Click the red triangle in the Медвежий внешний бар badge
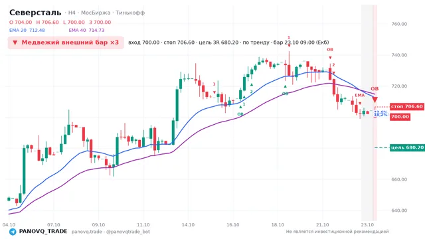The height and width of the screenshot is (239, 425). tap(15, 42)
